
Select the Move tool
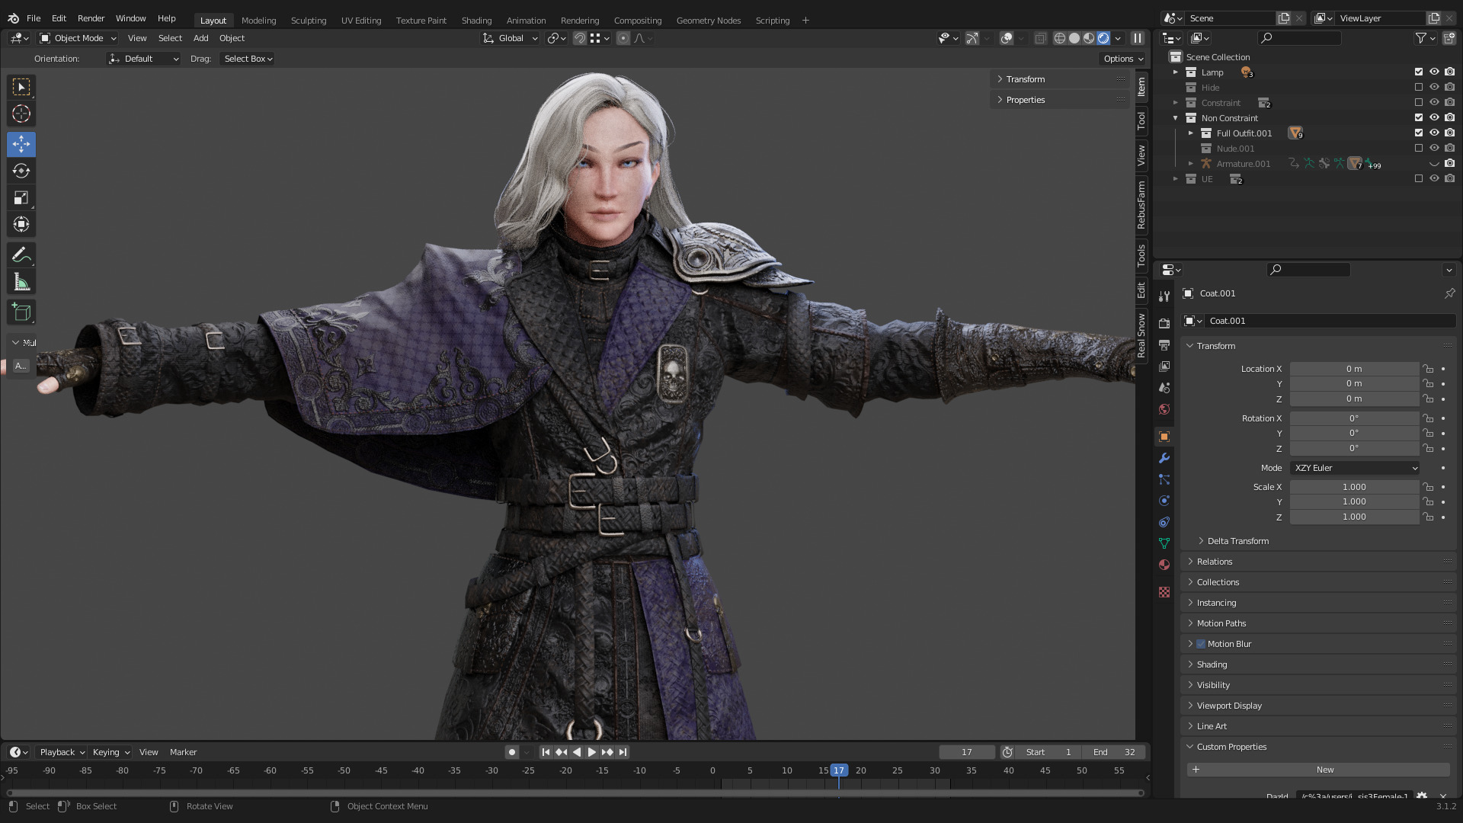click(x=21, y=144)
